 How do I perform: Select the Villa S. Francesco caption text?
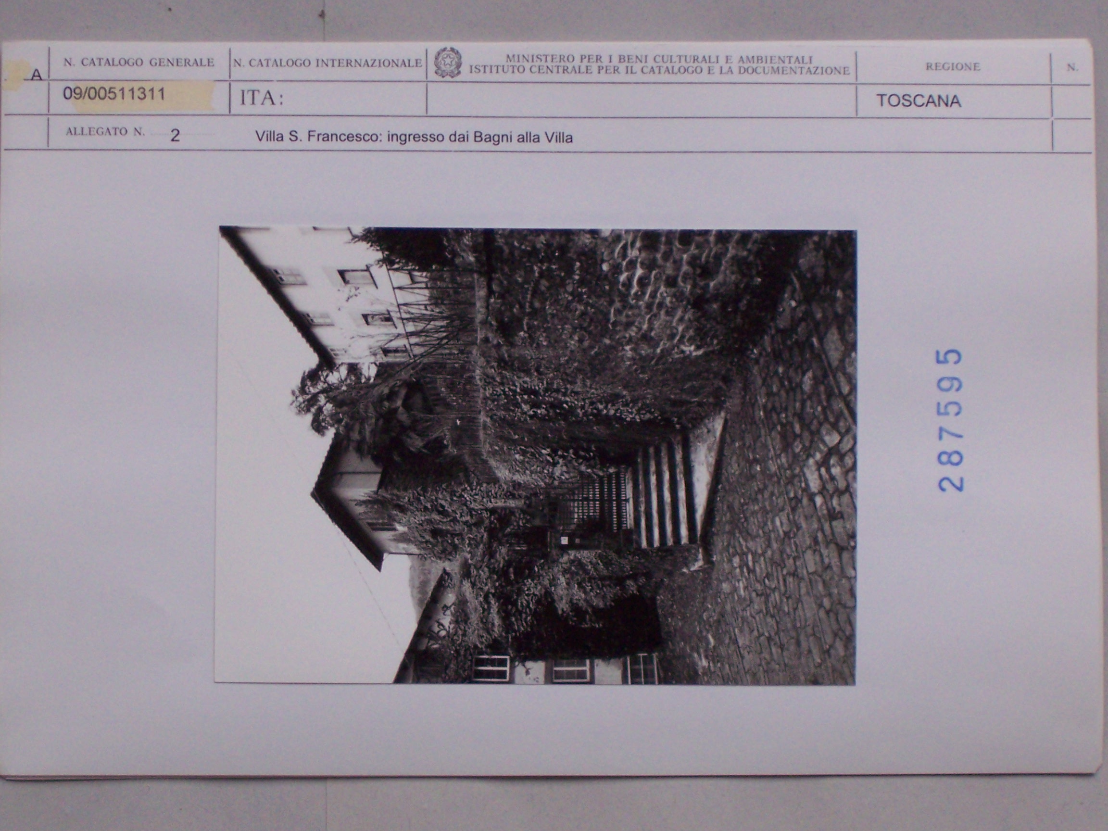tap(414, 137)
